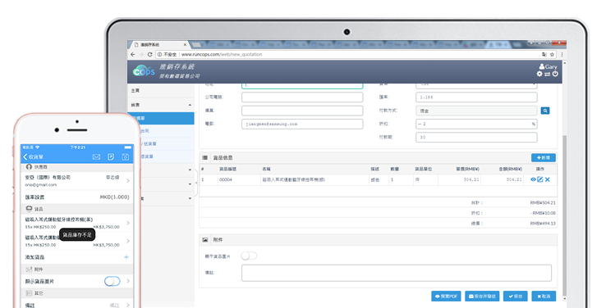
Task: Open the Gary user profile icon
Action: 542,66
